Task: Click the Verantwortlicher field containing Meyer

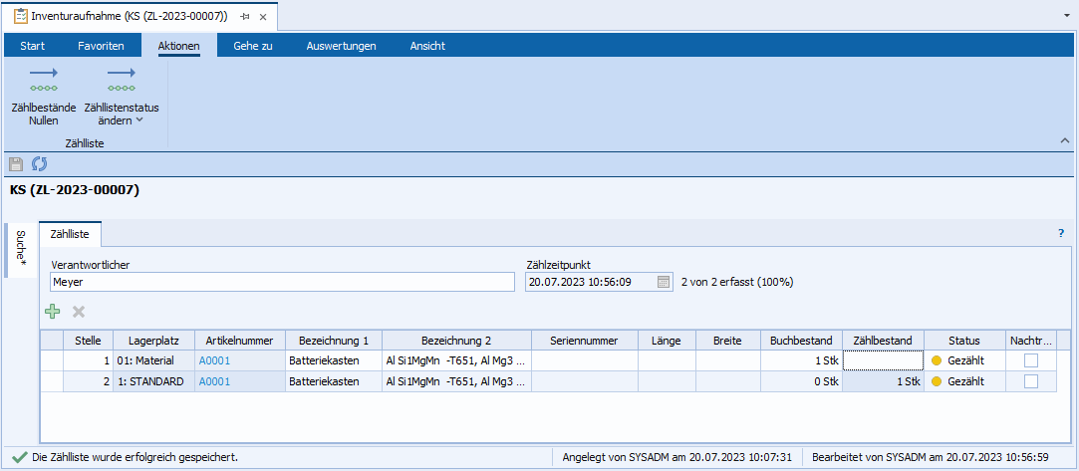Action: click(281, 282)
